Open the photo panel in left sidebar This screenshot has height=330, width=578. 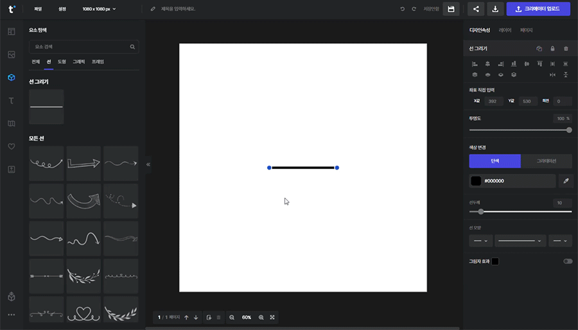11,55
